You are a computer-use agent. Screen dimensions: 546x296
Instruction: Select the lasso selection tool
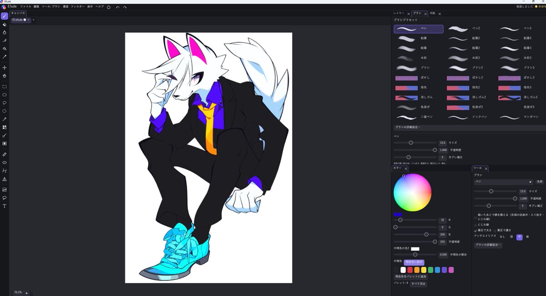click(x=5, y=103)
